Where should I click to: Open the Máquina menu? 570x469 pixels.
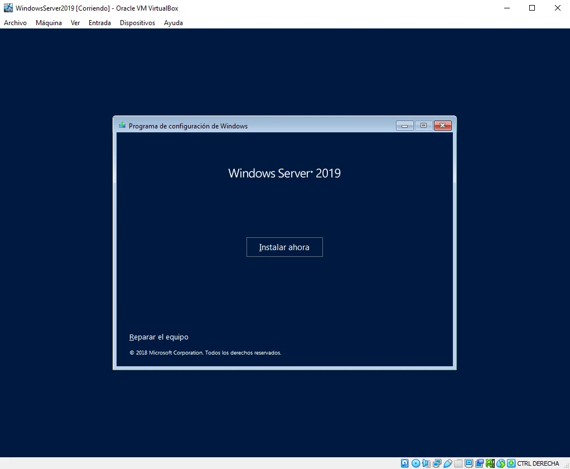click(49, 22)
